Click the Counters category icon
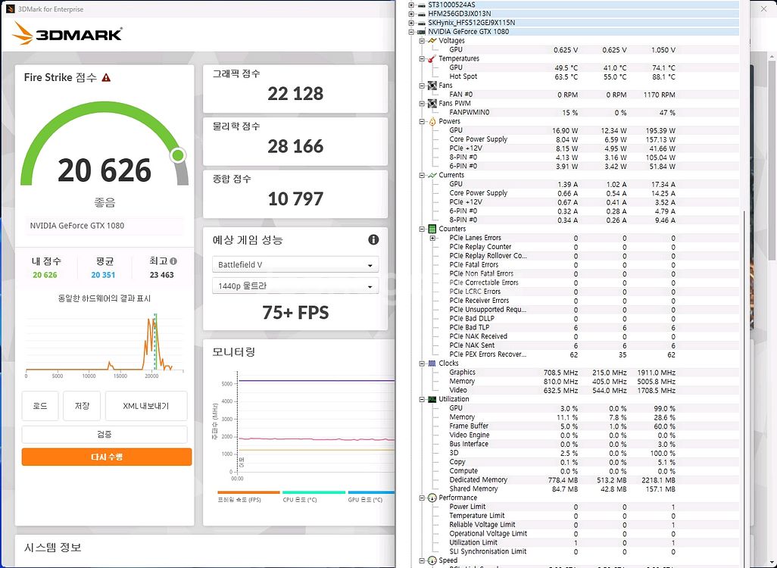 [x=432, y=229]
